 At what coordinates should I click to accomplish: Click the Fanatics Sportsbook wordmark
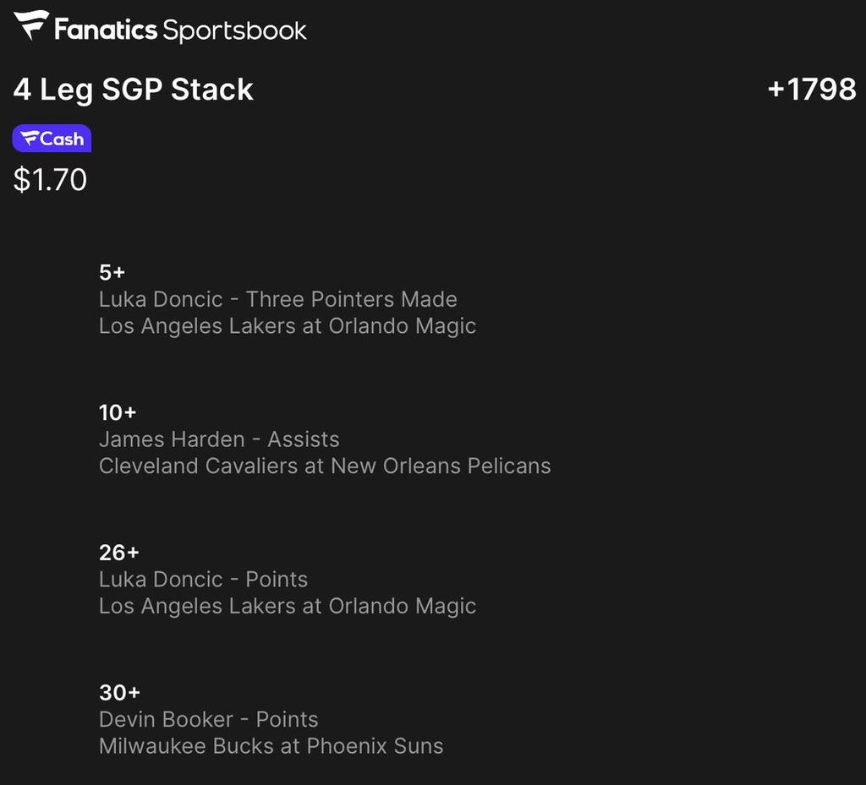tap(179, 30)
